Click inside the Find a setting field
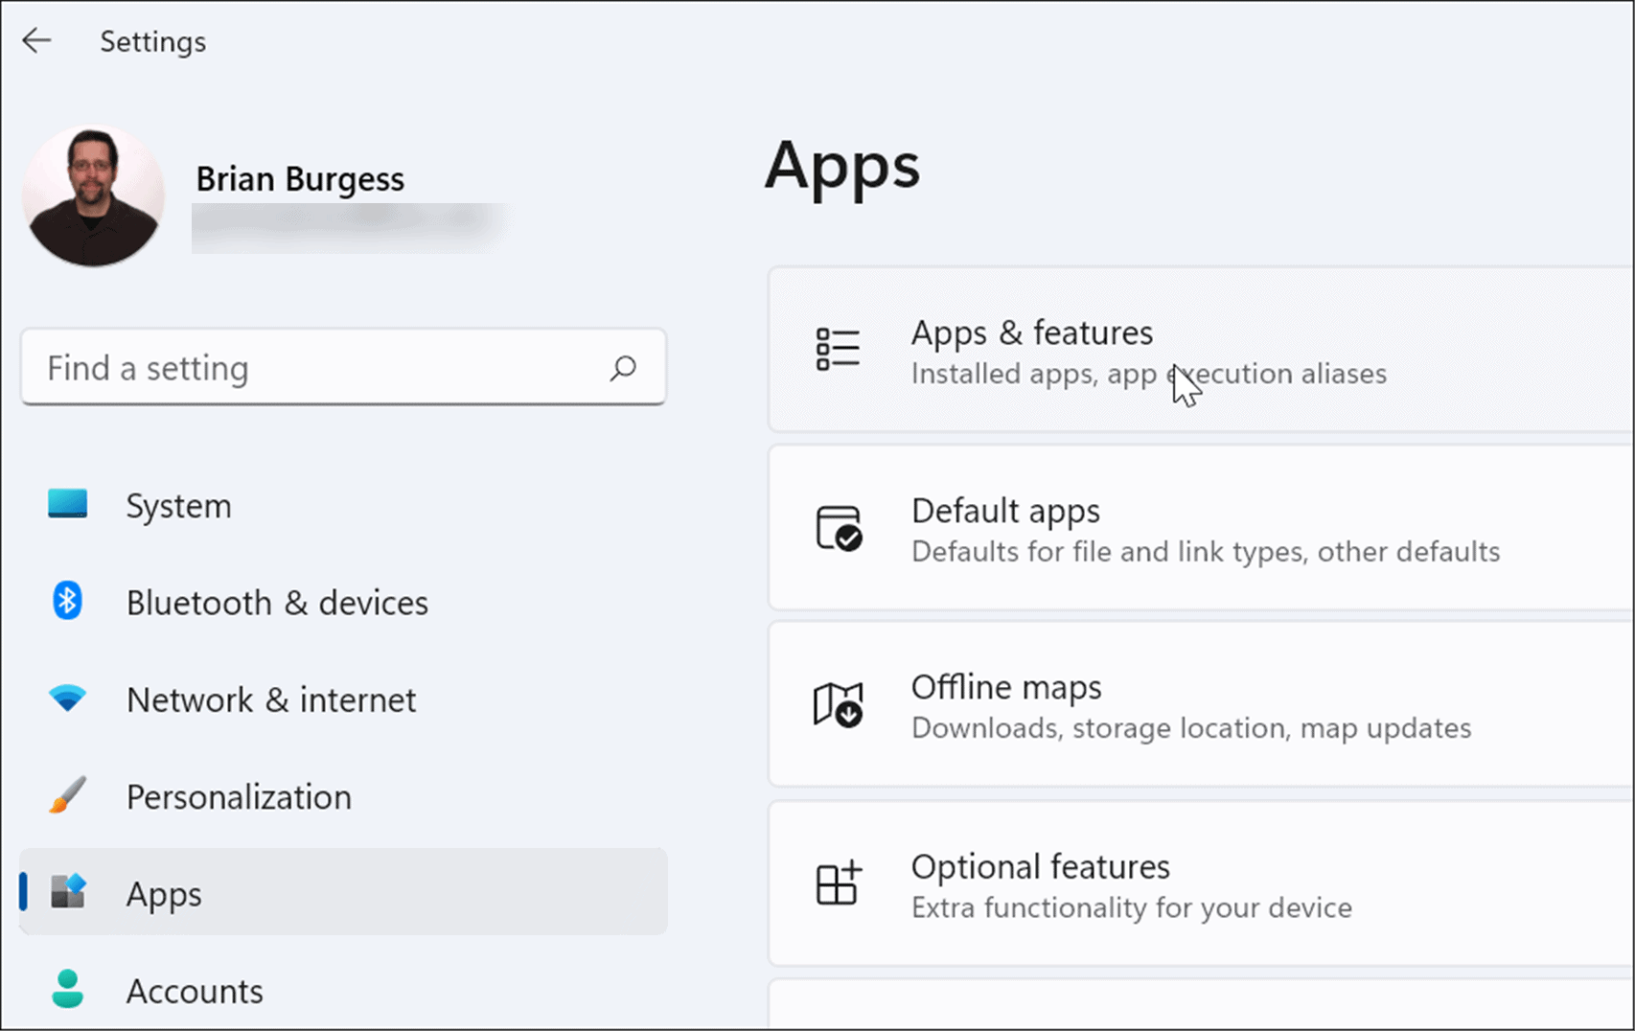Screen dimensions: 1635x1031 288,368
